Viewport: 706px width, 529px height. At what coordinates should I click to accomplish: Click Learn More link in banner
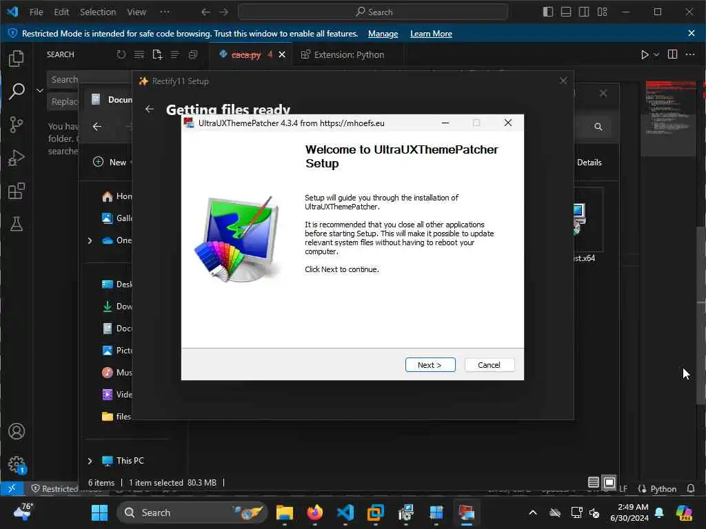click(x=431, y=34)
